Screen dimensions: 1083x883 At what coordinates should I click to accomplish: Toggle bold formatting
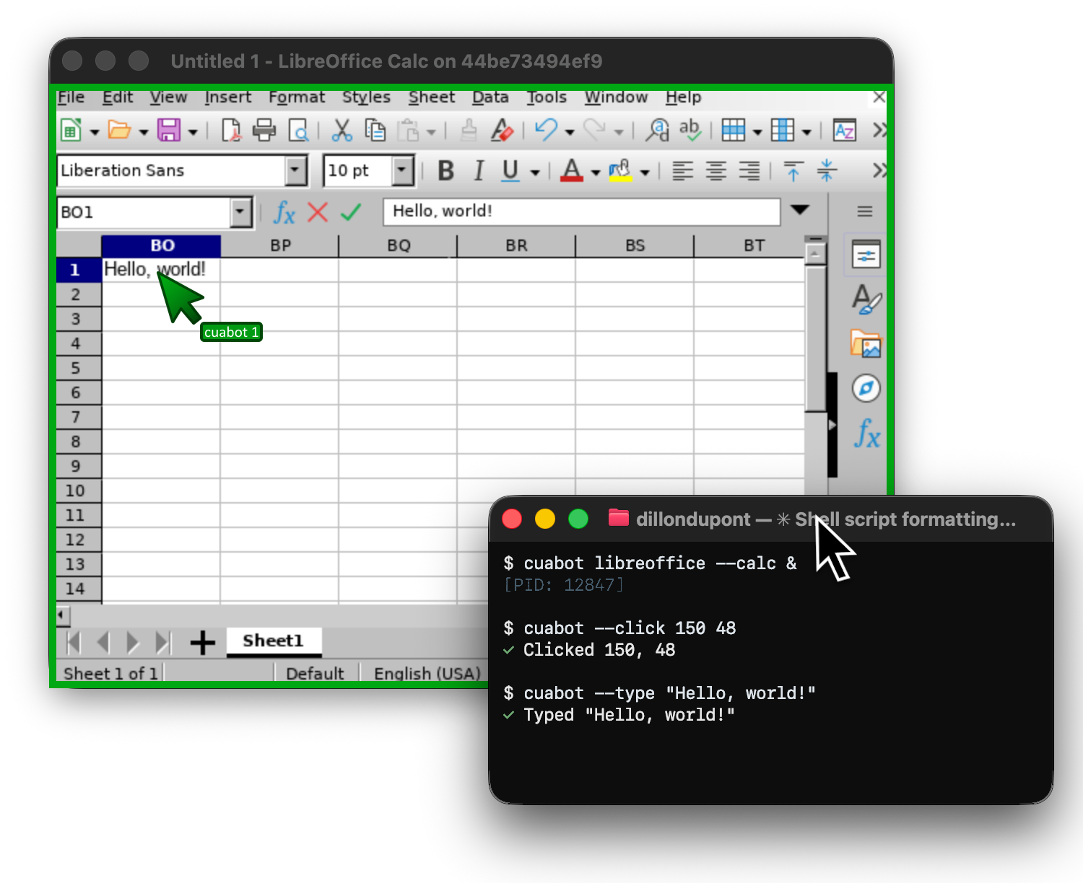445,171
